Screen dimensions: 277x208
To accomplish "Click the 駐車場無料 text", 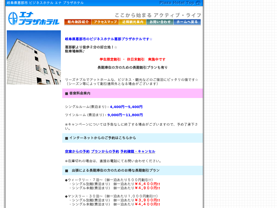I will 75,51.
